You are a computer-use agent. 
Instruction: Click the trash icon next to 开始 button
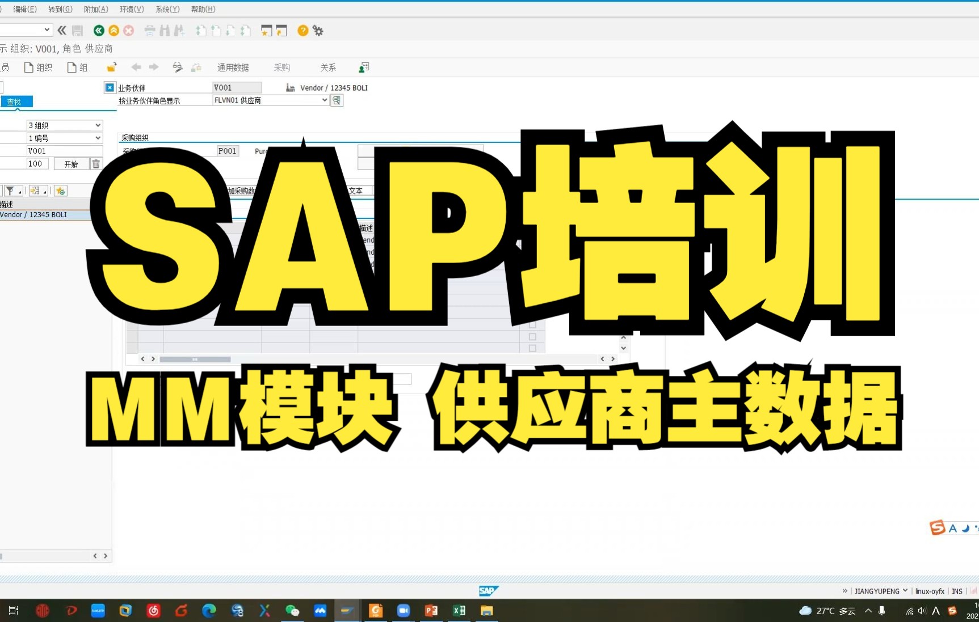pyautogui.click(x=96, y=164)
